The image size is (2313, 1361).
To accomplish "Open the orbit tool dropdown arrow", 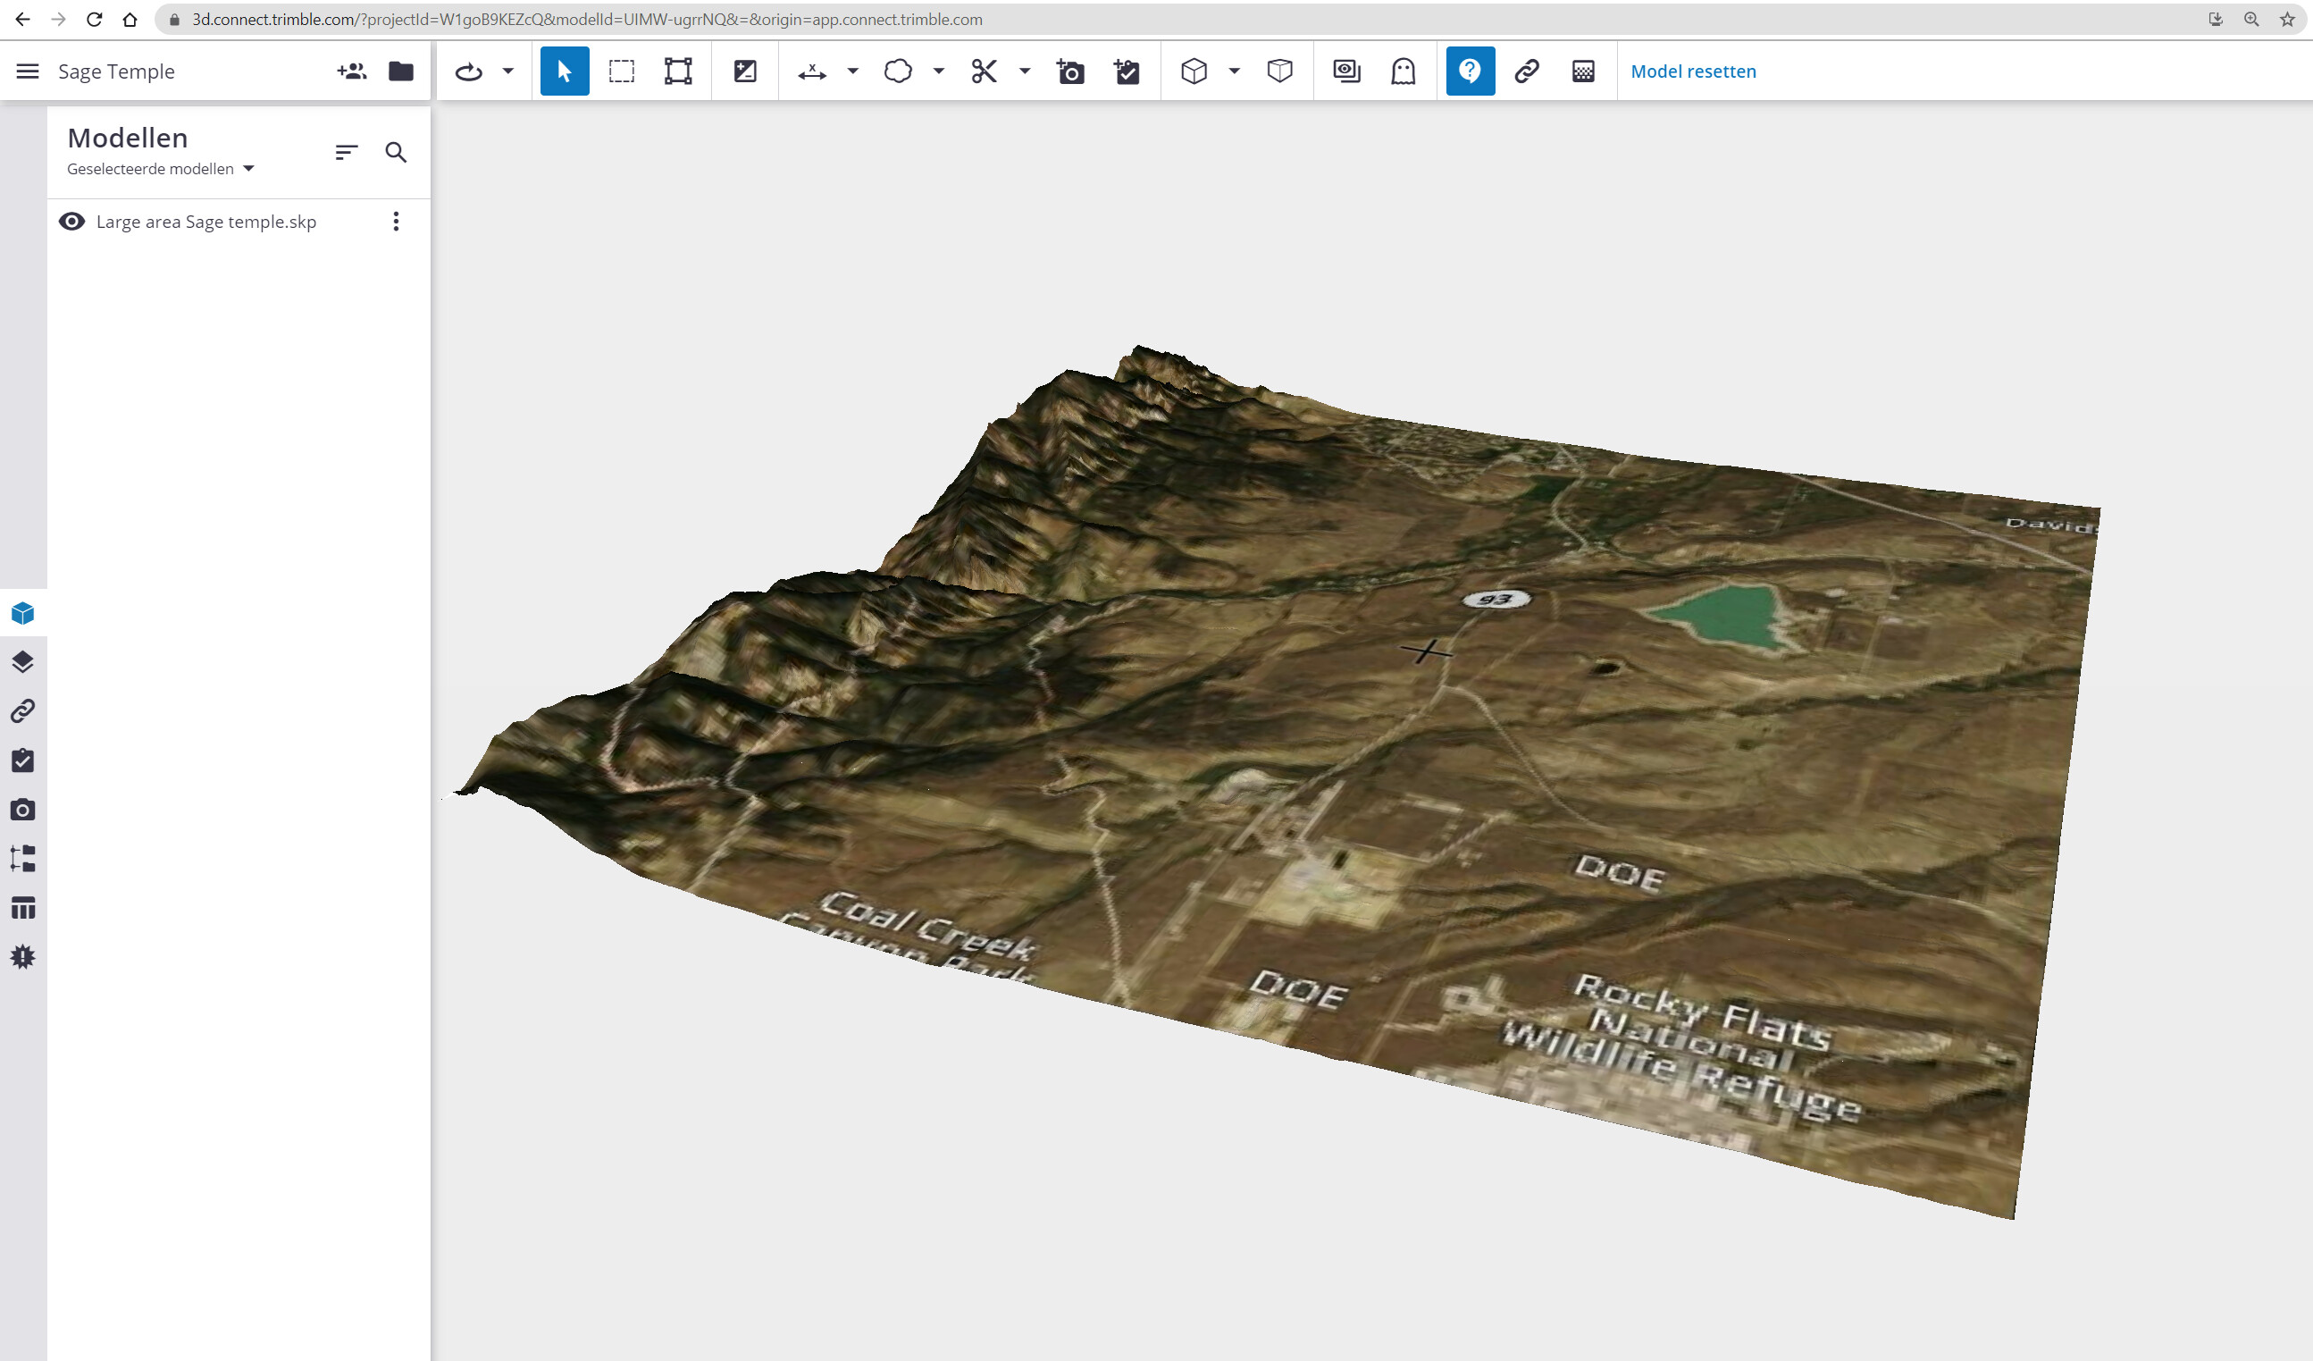I will [x=507, y=71].
